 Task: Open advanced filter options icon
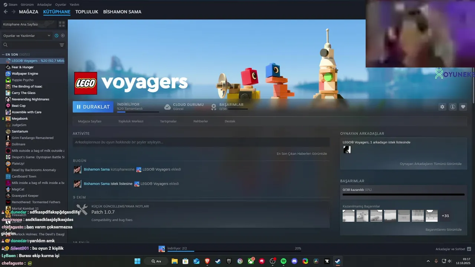tap(62, 45)
